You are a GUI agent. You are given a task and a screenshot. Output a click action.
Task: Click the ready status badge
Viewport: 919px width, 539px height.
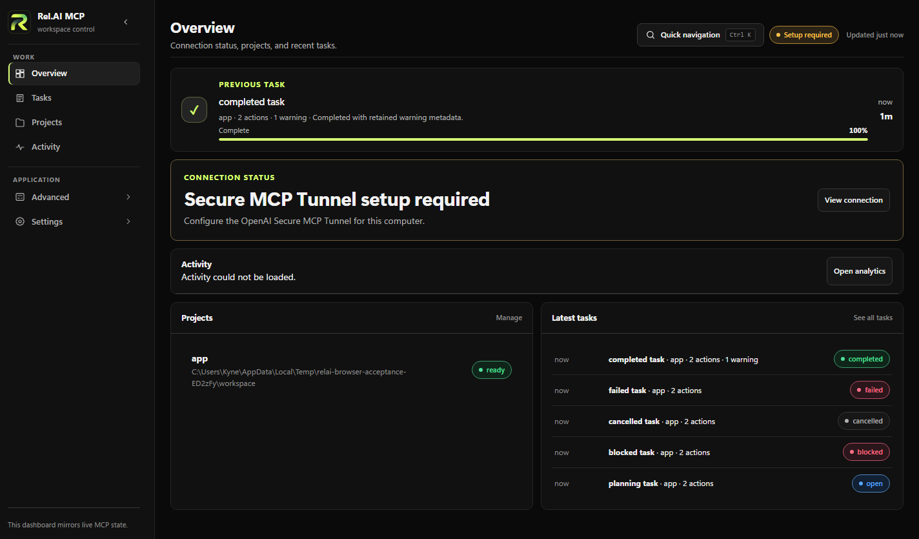coord(492,370)
